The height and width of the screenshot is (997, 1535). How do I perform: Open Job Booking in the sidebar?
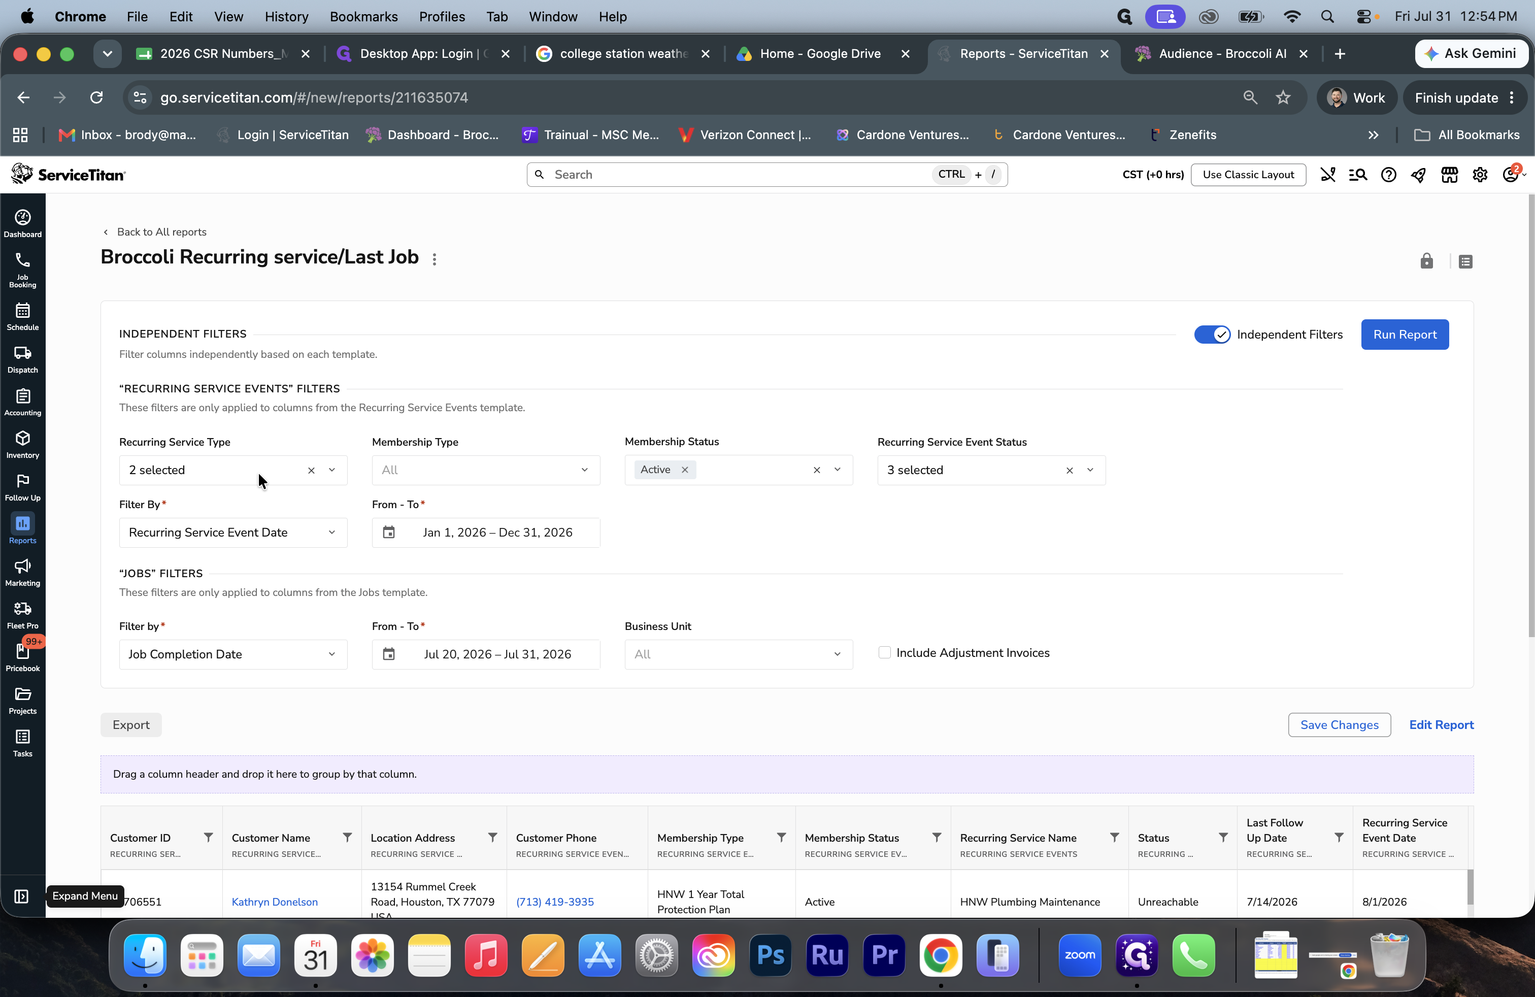point(22,270)
